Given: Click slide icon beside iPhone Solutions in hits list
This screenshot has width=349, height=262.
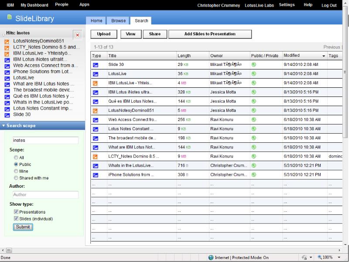Looking at the screenshot, I should click(7, 72).
